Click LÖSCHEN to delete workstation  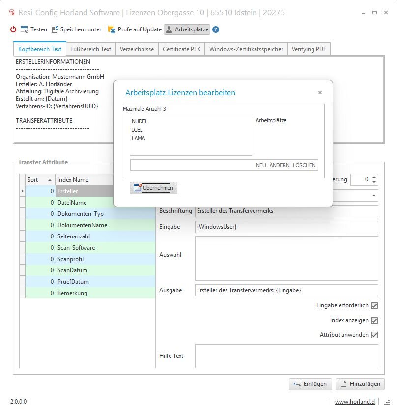point(304,165)
